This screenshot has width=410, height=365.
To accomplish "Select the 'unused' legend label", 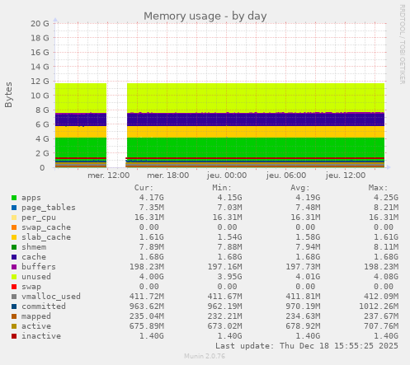I will [x=36, y=277].
